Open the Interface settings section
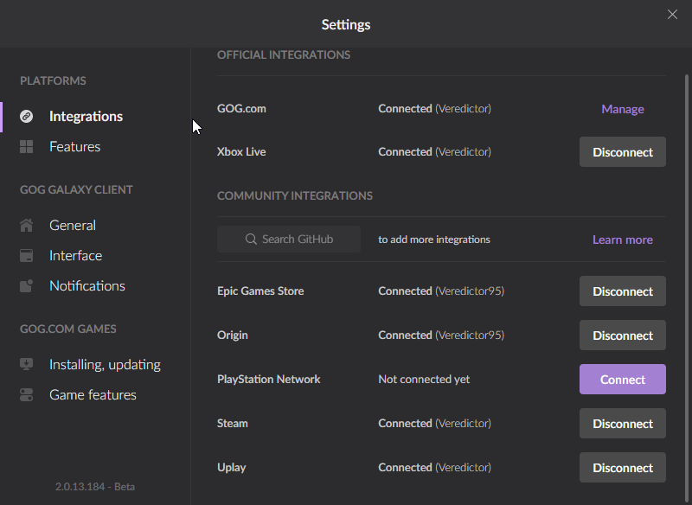Viewport: 692px width, 505px height. point(75,256)
